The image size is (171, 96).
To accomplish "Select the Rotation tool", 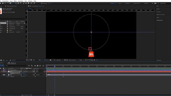I will click(8, 3).
